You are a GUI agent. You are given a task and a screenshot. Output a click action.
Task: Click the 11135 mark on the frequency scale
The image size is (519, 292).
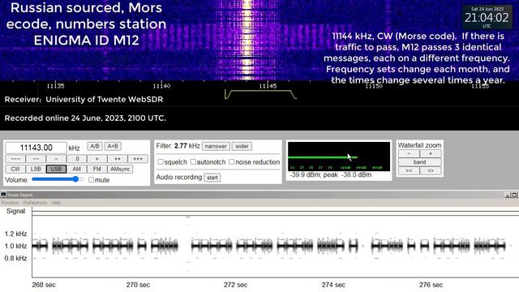tap(55, 86)
